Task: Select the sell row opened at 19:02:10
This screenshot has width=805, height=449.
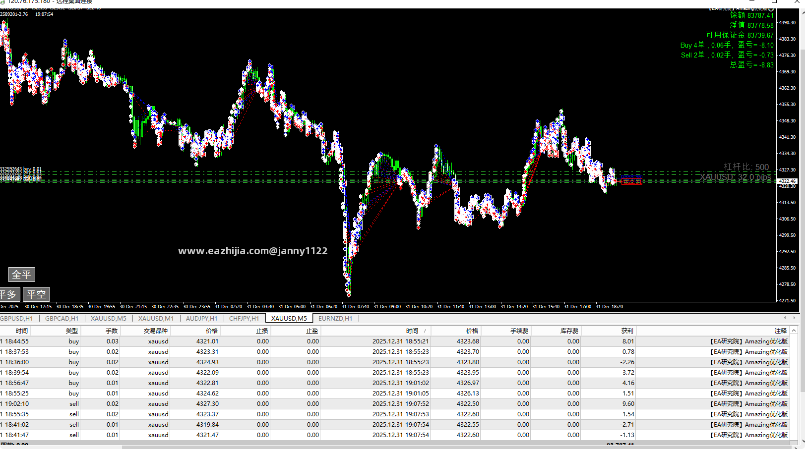Action: 395,403
